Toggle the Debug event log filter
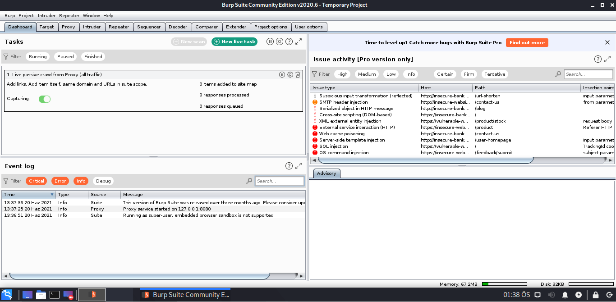616x302 pixels. 103,181
